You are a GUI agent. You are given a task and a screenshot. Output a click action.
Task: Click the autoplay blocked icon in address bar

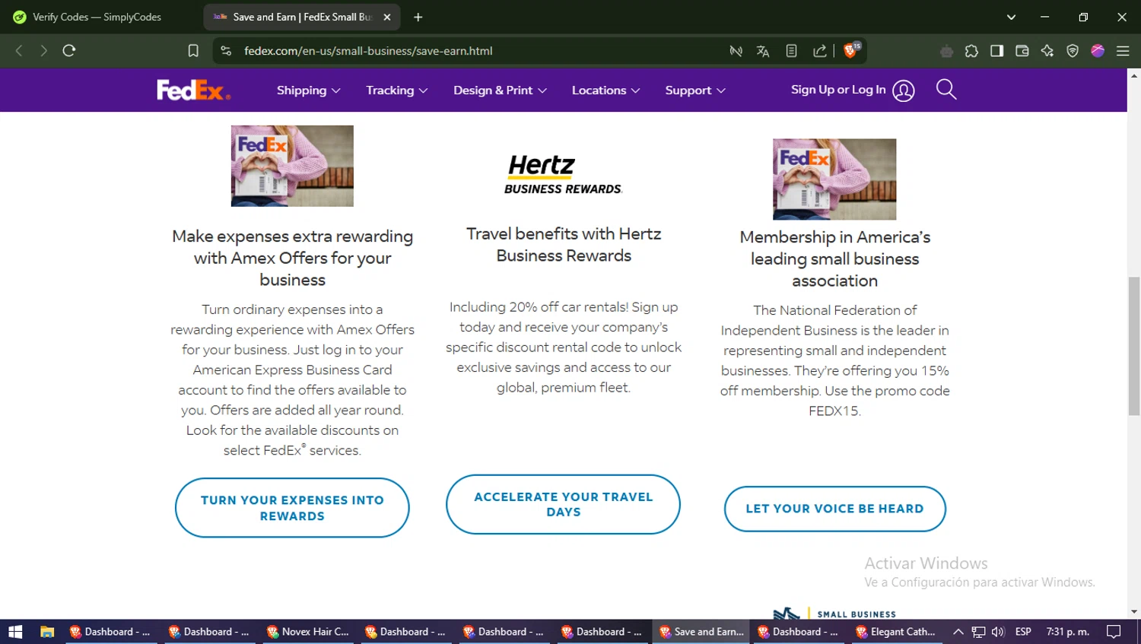coord(736,51)
